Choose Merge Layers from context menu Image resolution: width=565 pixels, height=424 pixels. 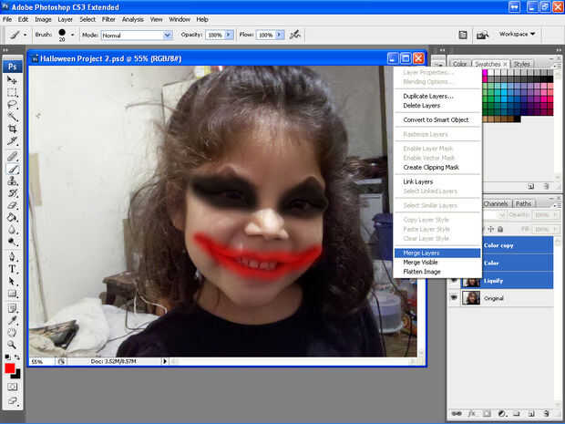tap(437, 253)
